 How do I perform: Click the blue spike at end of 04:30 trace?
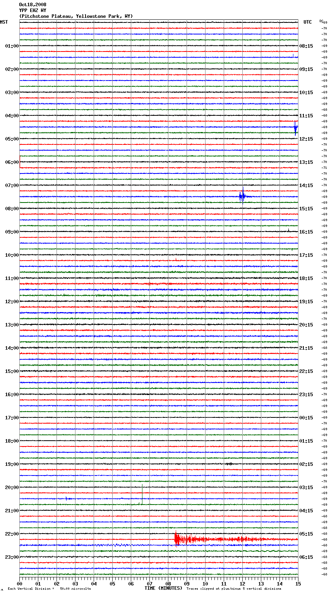pos(296,128)
